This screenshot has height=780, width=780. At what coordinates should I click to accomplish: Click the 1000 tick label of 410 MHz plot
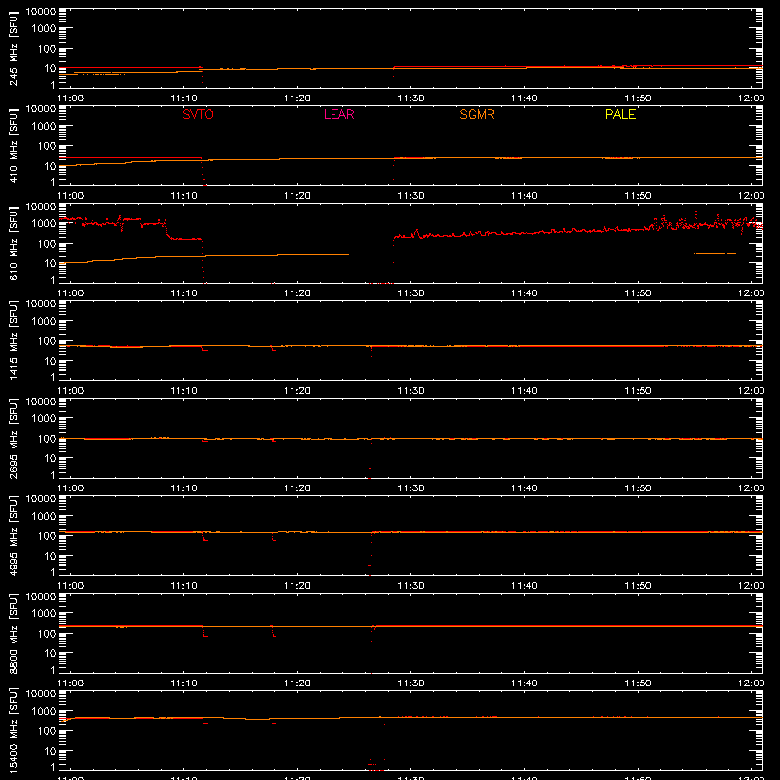coord(44,126)
